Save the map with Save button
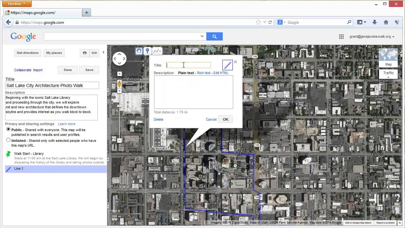 pyautogui.click(x=89, y=70)
